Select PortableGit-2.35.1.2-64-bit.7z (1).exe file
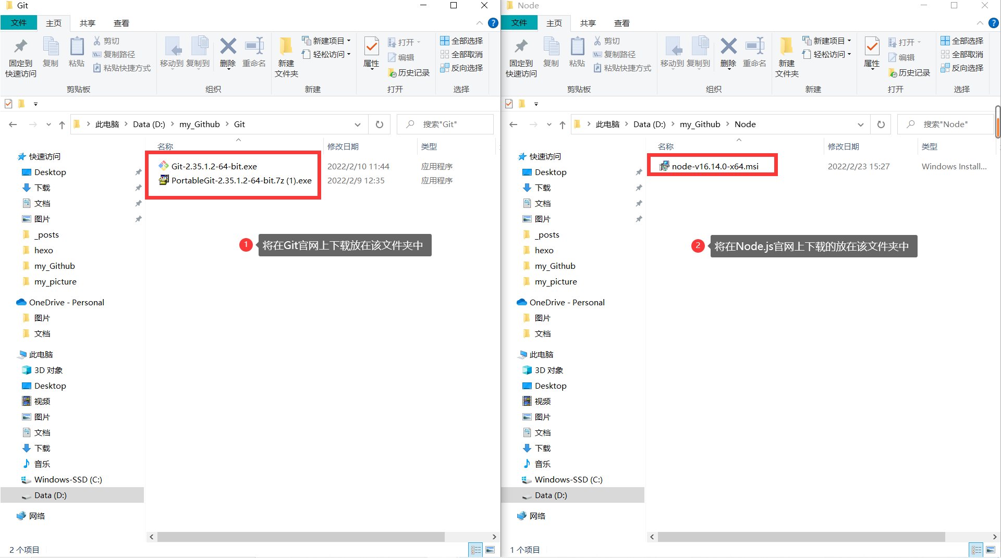1001x558 pixels. click(x=241, y=180)
